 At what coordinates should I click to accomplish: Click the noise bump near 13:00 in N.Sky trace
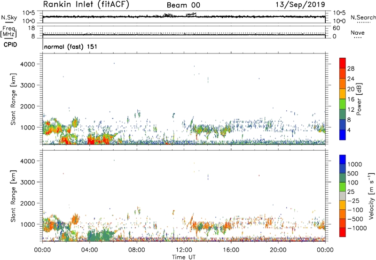coord(191,15)
